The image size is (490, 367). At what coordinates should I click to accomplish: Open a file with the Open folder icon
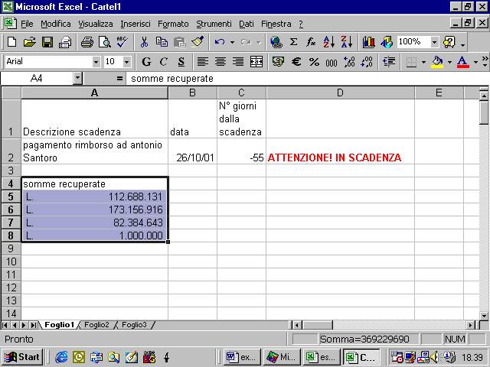click(29, 42)
